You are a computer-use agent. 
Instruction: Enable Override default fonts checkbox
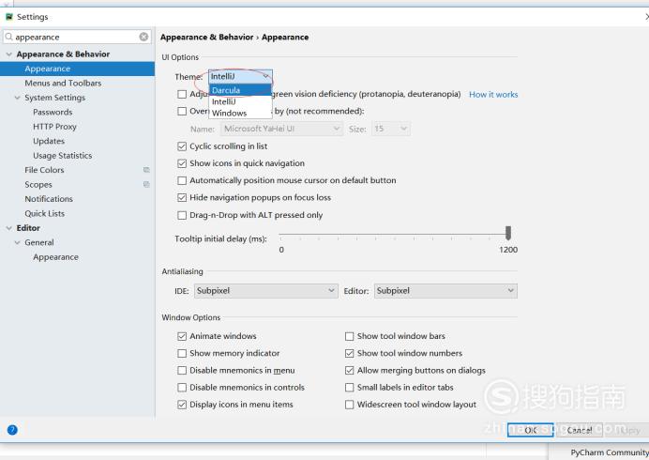tap(182, 111)
